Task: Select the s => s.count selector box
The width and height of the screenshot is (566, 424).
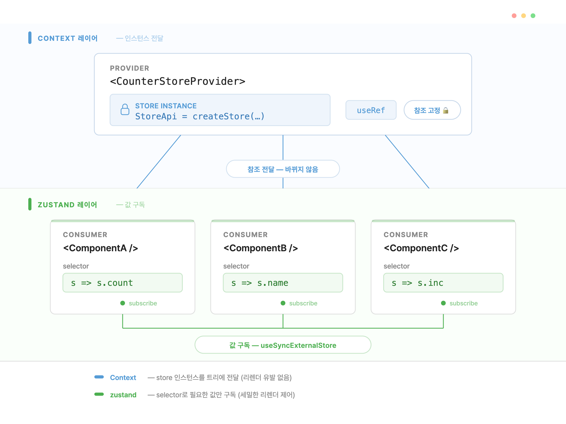Action: point(123,283)
